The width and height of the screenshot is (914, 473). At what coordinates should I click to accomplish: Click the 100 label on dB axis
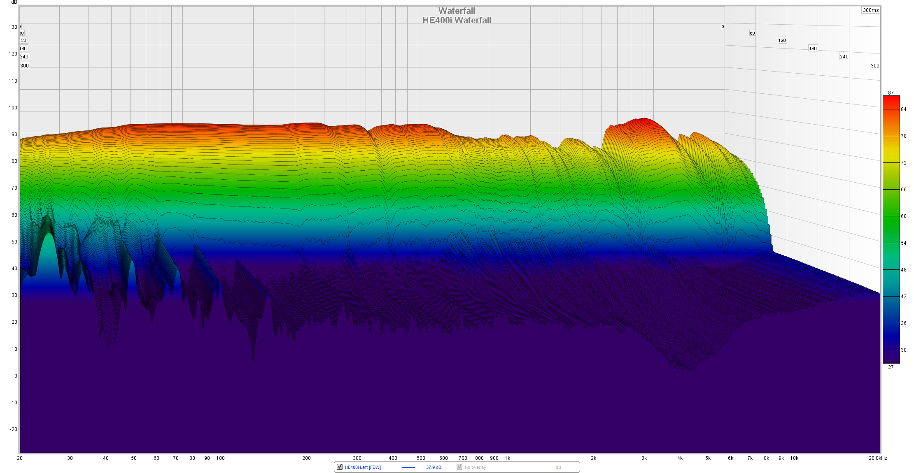[x=13, y=108]
